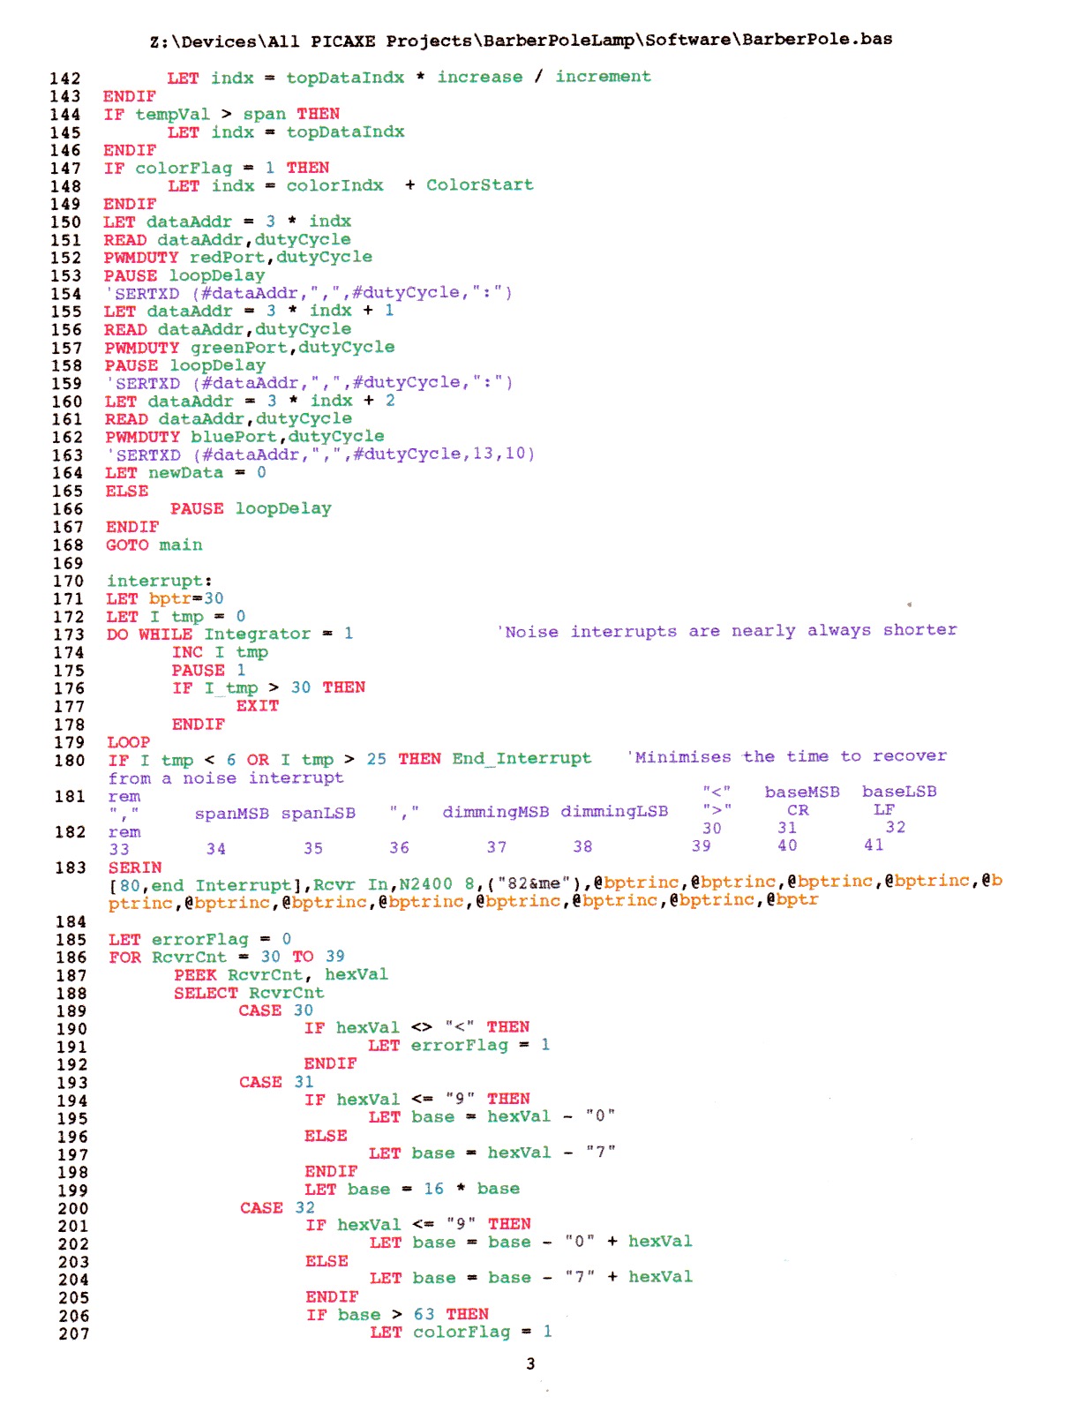Select the 'PEEK RcvrCnt, hexVal' statement
This screenshot has height=1412, width=1066.
[281, 975]
